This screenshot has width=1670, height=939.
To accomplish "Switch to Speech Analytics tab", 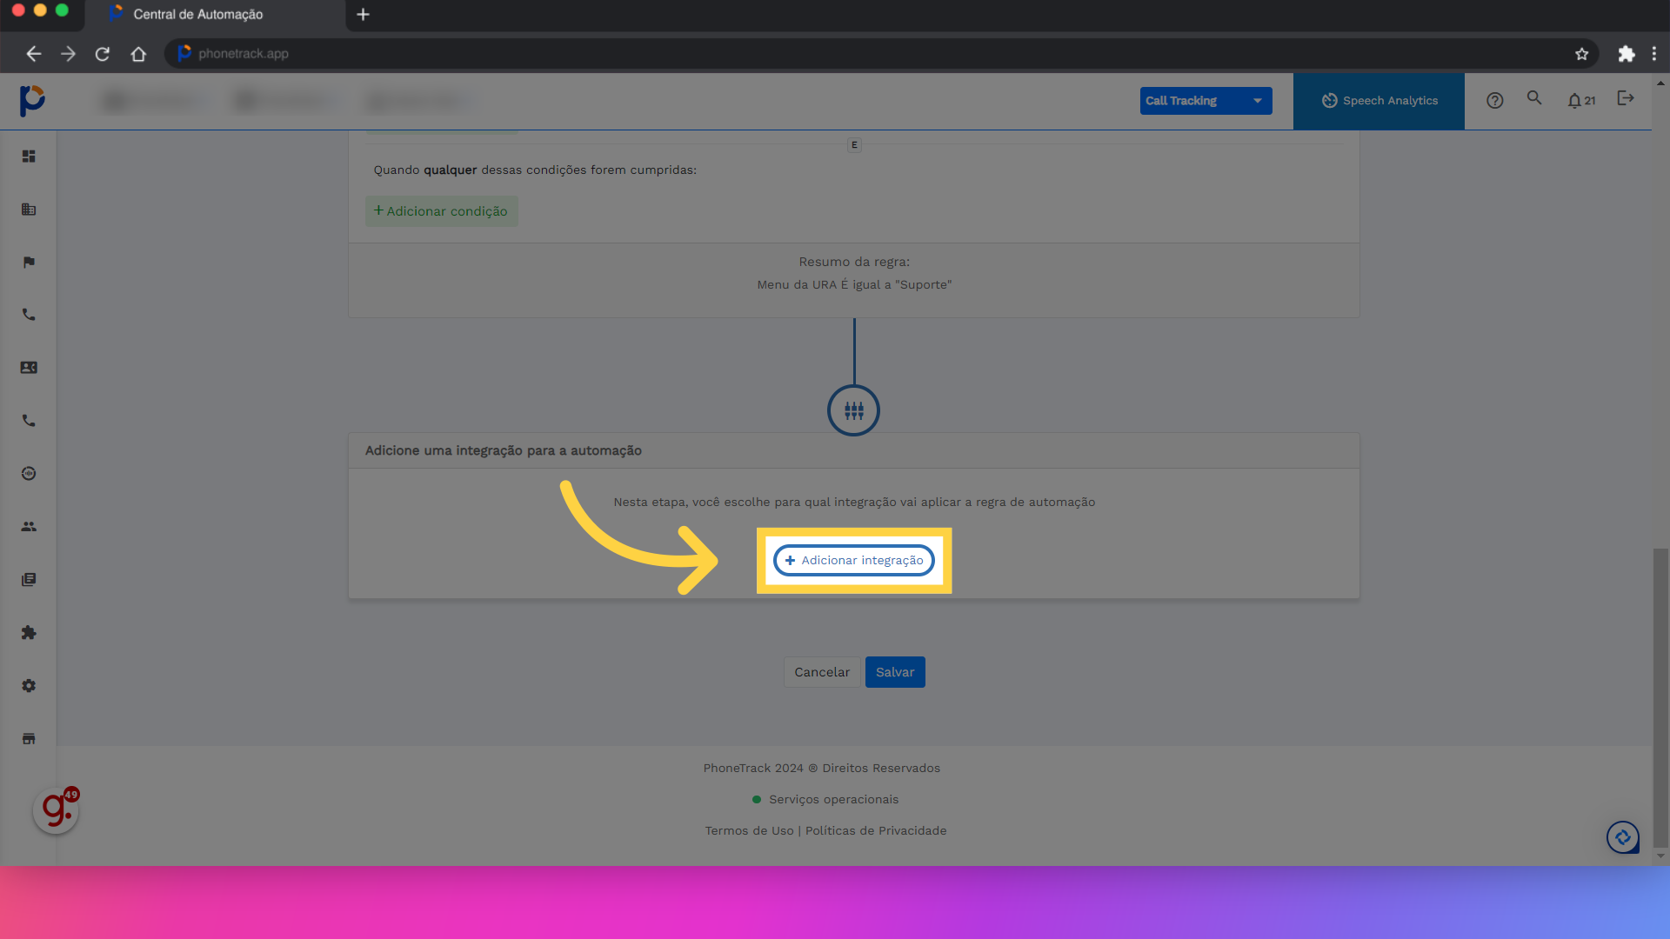I will [x=1379, y=101].
